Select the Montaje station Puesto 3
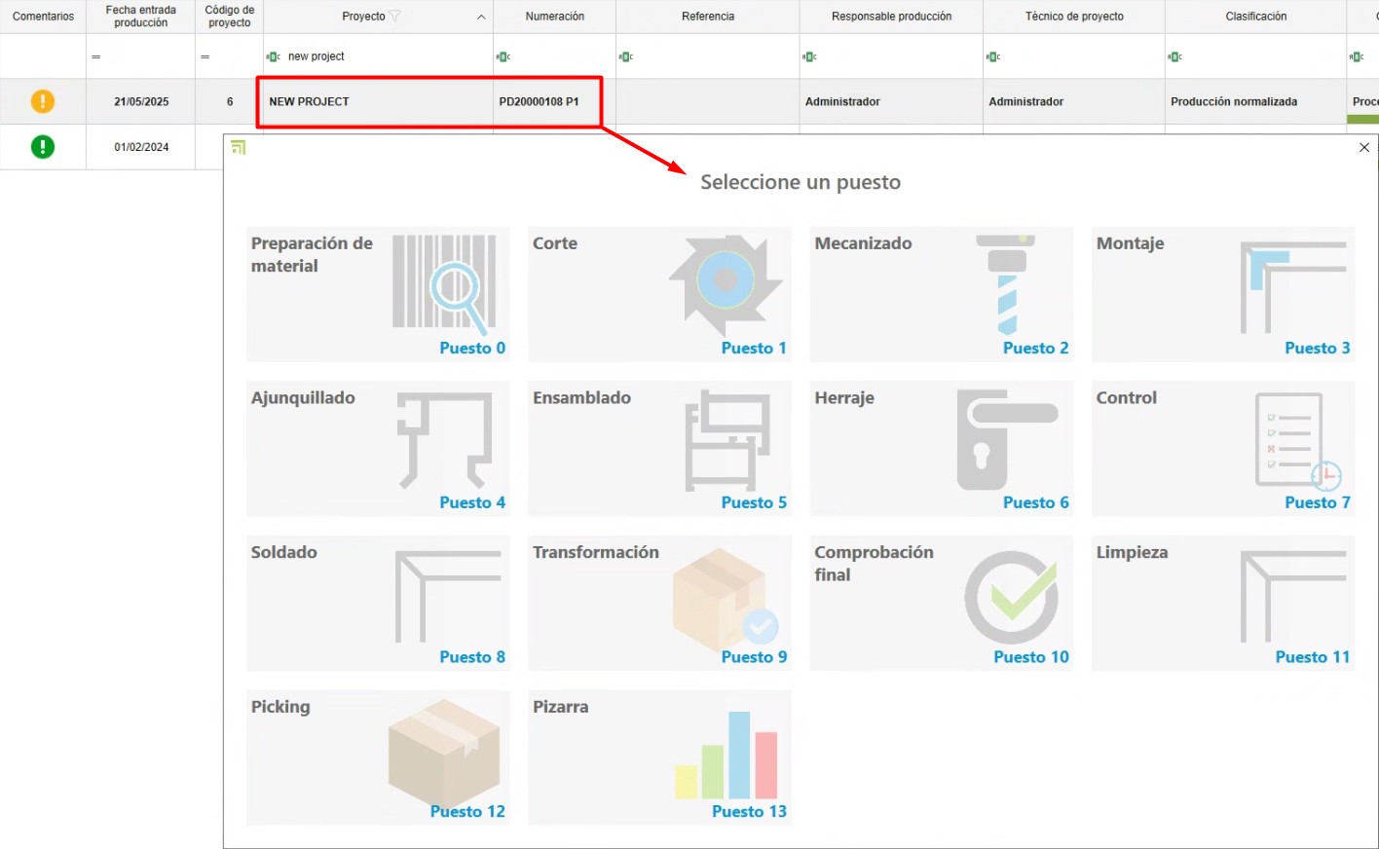1379x849 pixels. click(x=1223, y=294)
